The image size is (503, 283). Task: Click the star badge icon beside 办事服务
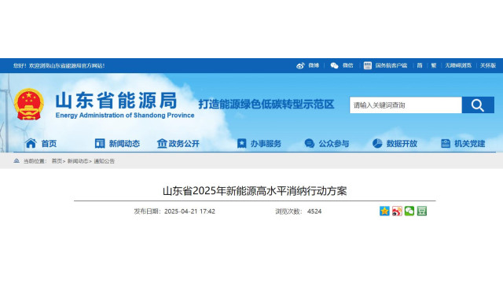tap(241, 143)
